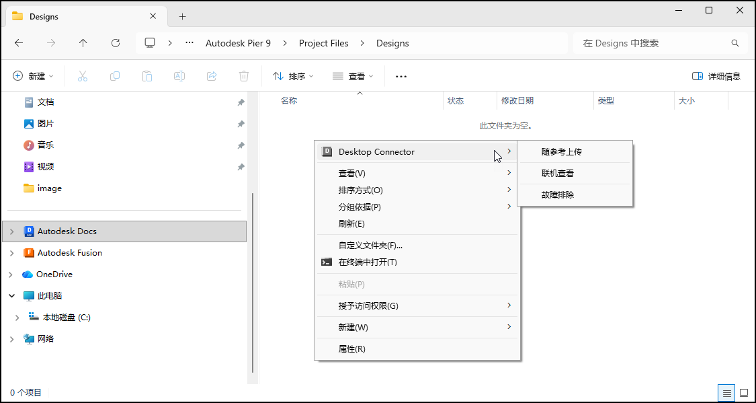This screenshot has height=403, width=756.
Task: Click the Rename icon in toolbar
Action: click(179, 76)
